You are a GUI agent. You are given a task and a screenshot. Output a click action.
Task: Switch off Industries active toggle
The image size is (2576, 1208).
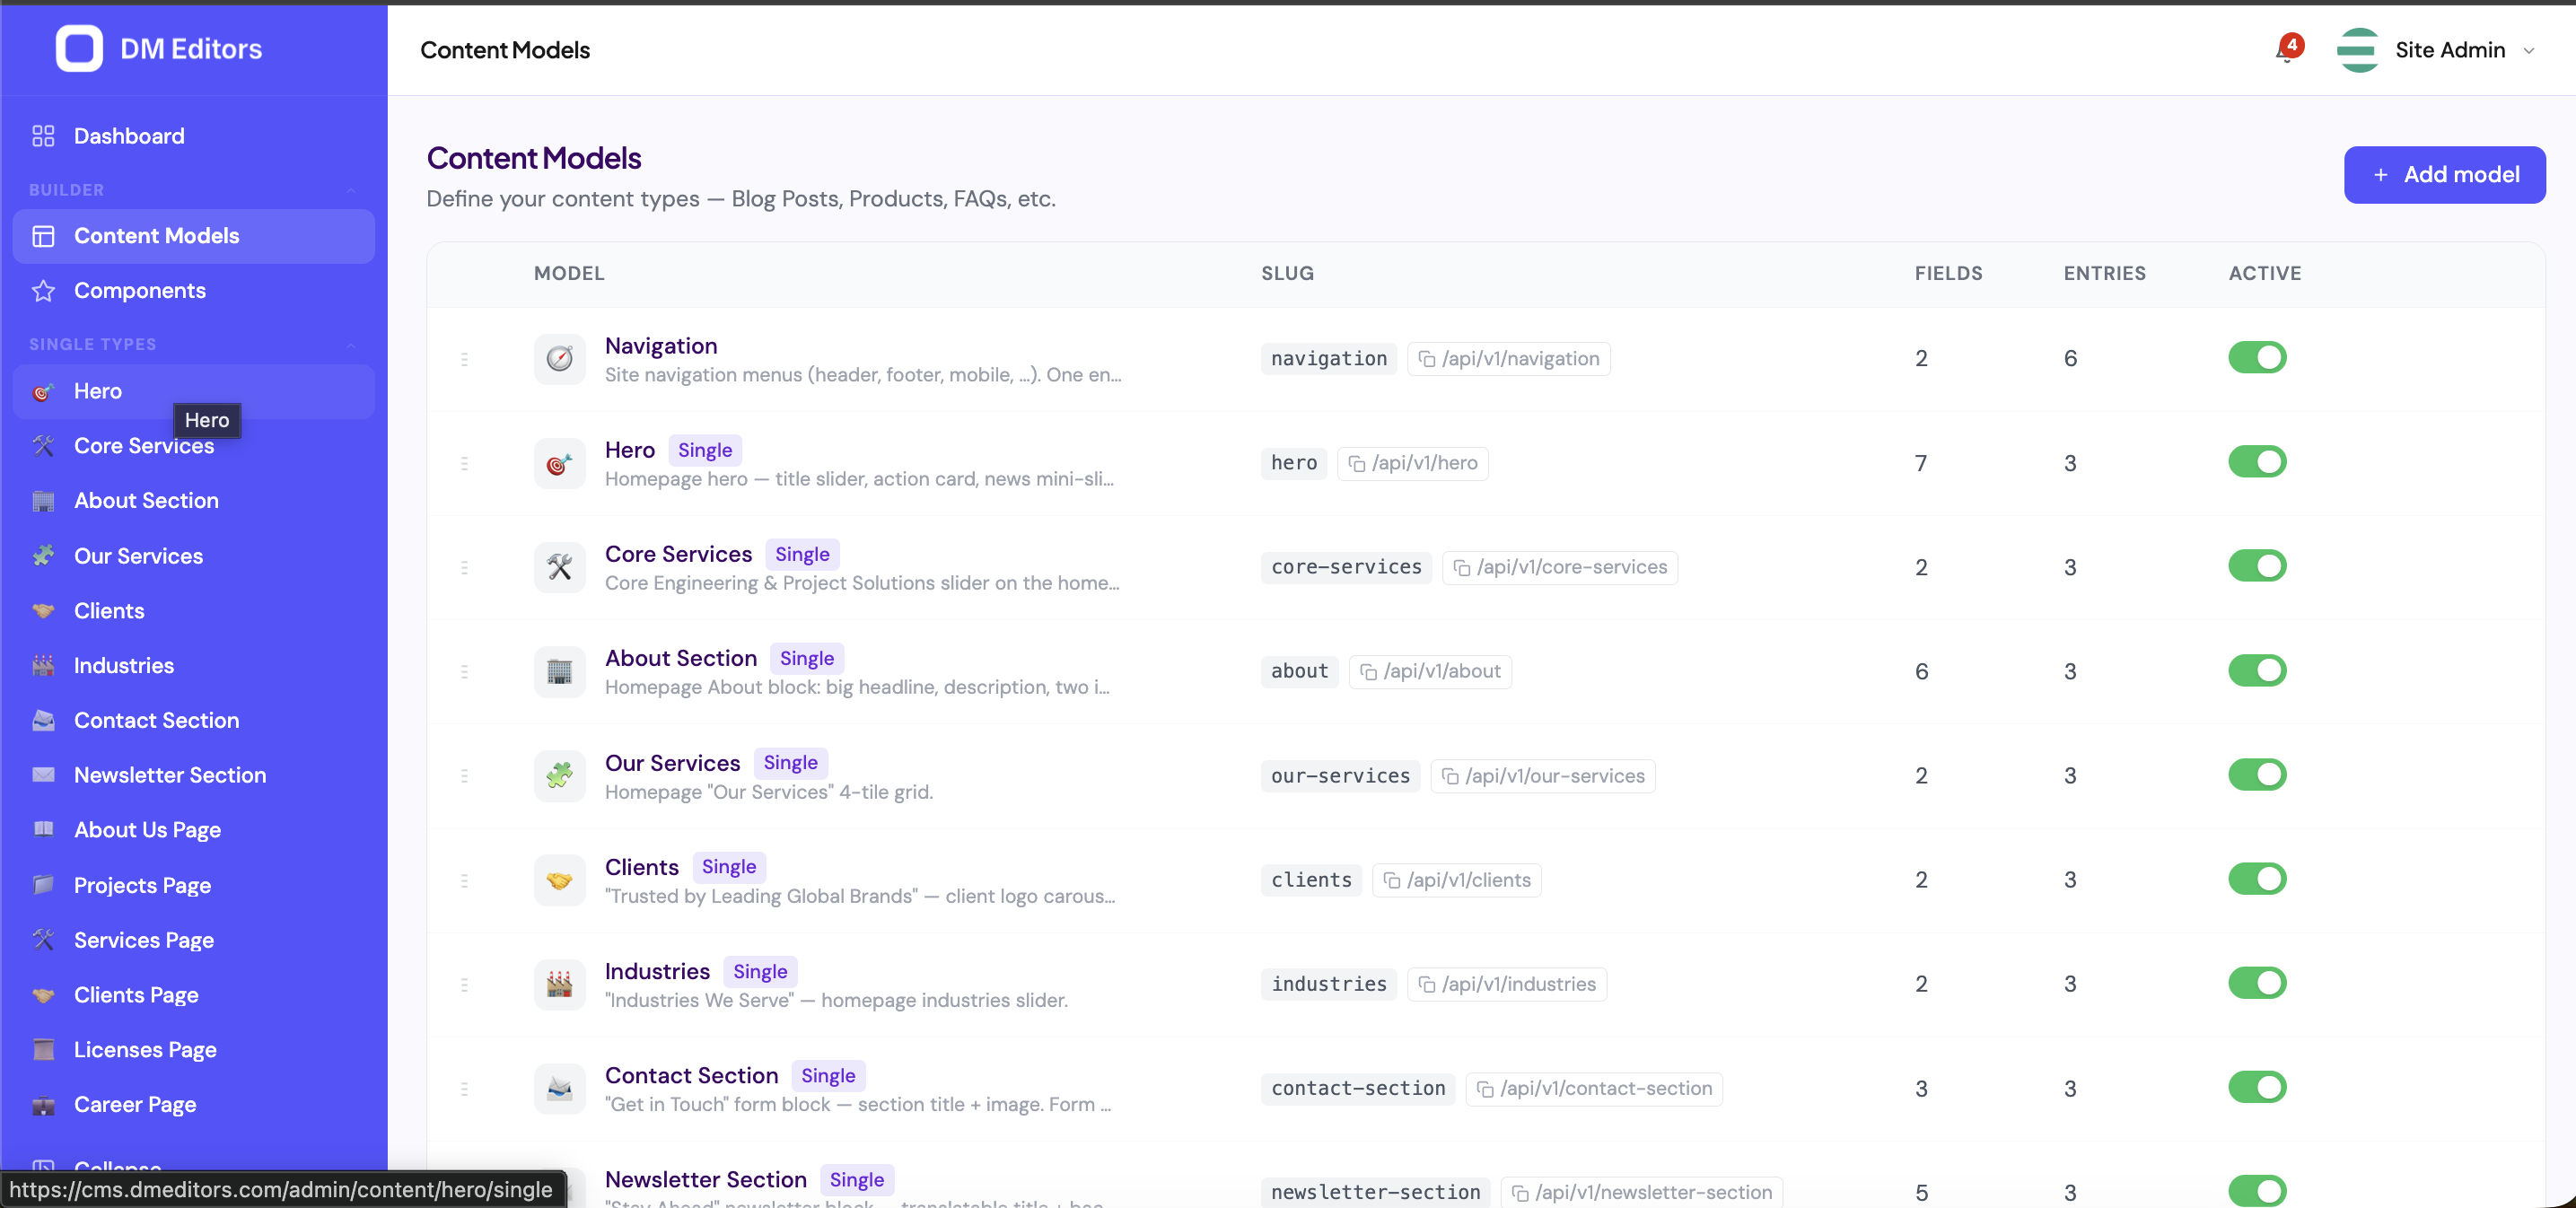click(2257, 983)
